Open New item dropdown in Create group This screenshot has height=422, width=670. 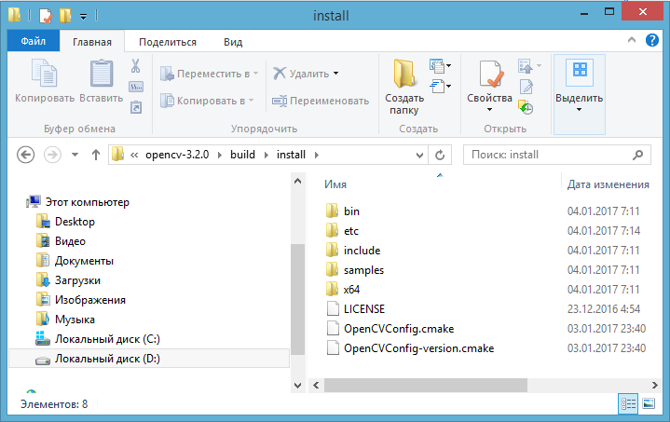pyautogui.click(x=440, y=66)
